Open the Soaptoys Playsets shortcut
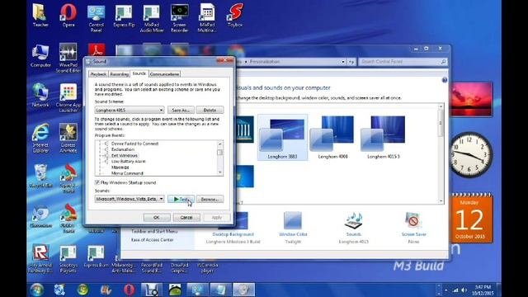Viewport: 528px width, 297px height. coord(68,258)
